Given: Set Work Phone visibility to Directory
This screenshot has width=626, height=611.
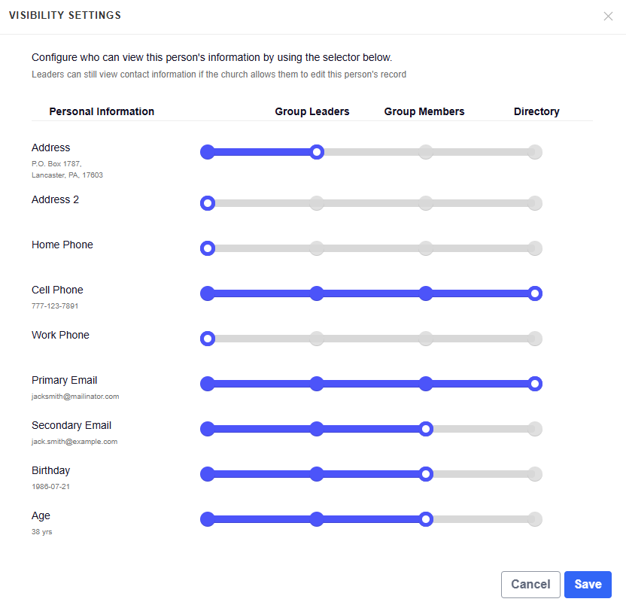Looking at the screenshot, I should click(534, 339).
